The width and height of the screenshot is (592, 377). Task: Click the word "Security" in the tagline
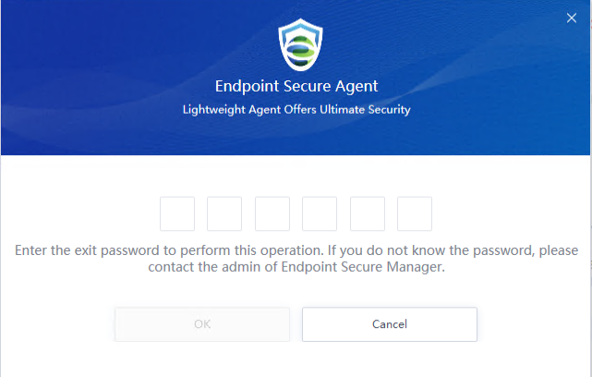click(389, 110)
